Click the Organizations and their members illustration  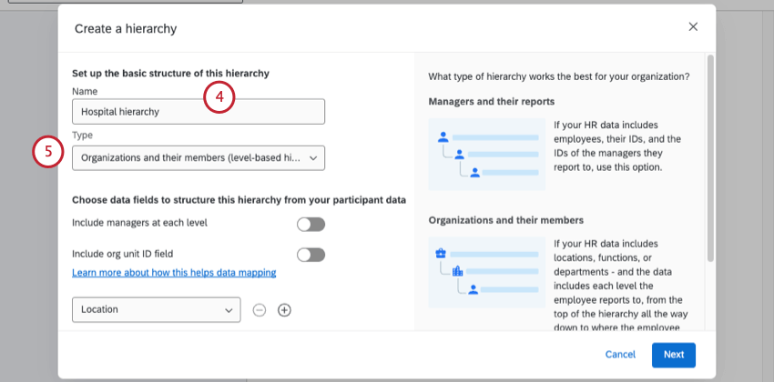pos(487,272)
